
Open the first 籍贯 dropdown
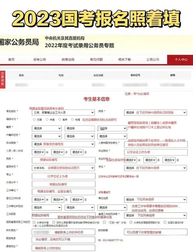coord(47,129)
